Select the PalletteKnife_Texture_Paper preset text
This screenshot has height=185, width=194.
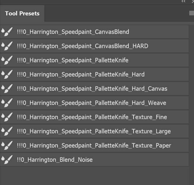(x=94, y=145)
